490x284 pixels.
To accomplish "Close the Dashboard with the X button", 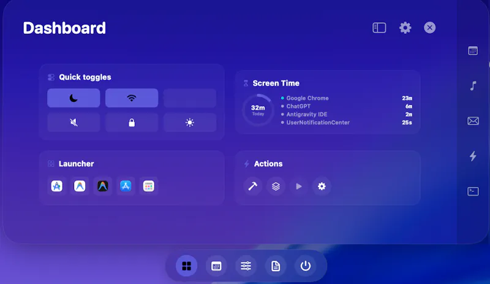I will [430, 28].
